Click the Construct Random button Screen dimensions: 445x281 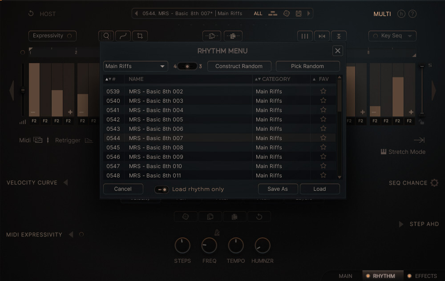pos(239,66)
